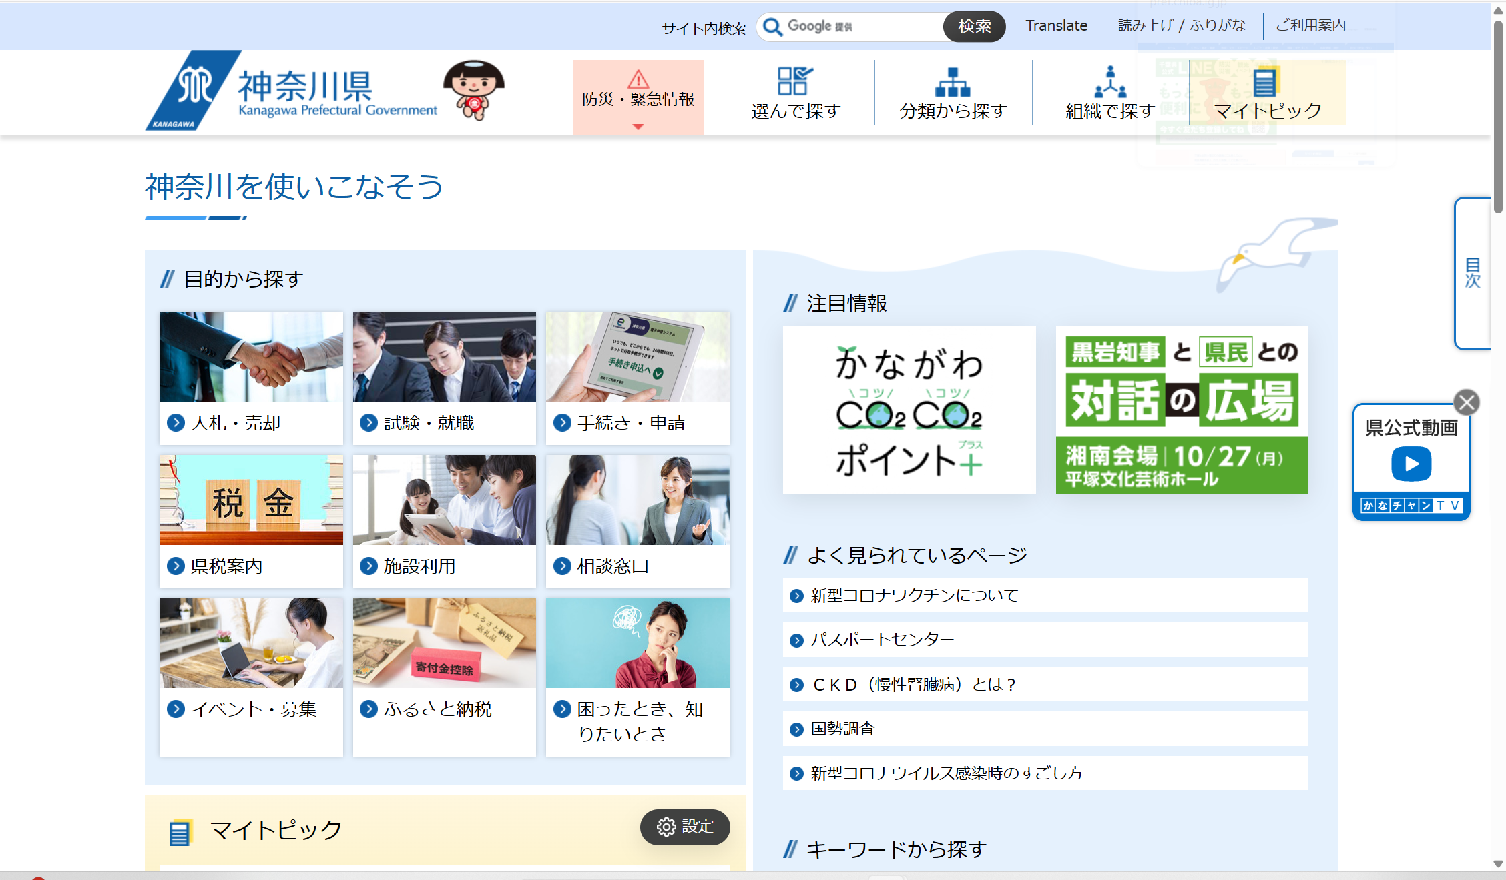The width and height of the screenshot is (1506, 880).
Task: Click the magnifying glass search icon
Action: coord(772,27)
